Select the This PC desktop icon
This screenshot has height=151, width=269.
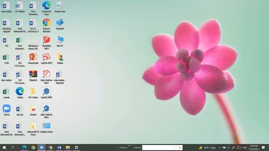point(60,42)
